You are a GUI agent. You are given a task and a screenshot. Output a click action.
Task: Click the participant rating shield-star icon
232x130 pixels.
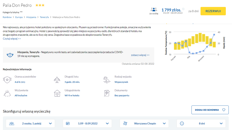pyautogui.click(x=7, y=80)
